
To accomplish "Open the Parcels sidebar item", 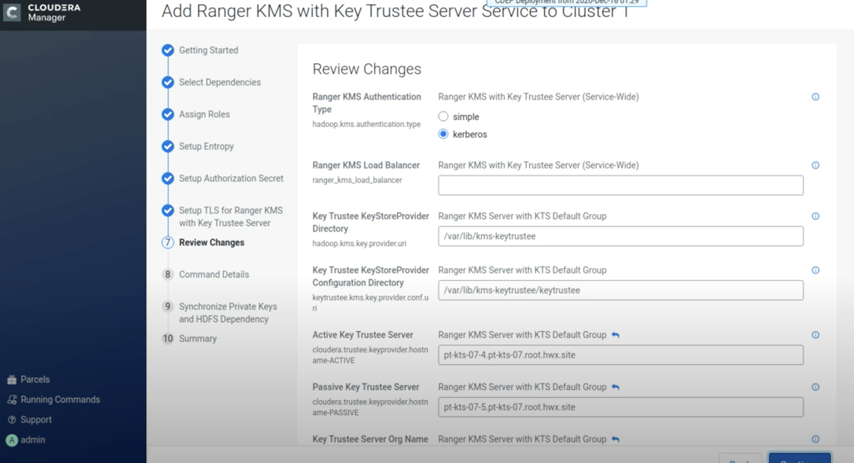I will pos(29,379).
